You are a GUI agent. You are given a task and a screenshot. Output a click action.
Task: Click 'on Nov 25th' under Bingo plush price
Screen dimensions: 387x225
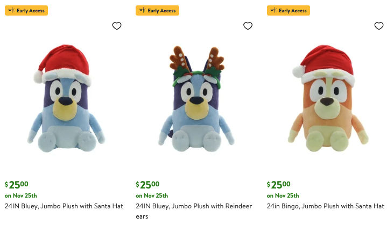283,195
